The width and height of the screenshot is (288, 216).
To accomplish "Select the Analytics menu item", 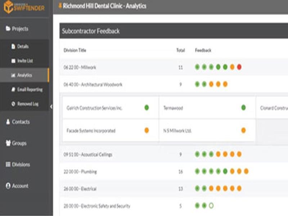I will click(x=24, y=75).
